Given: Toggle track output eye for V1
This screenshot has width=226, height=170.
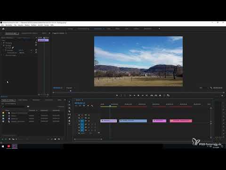Looking at the screenshot, I should point(89,121).
